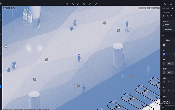Click the light bulb icon in top toolbar
This screenshot has height=110, width=175.
[67, 4]
